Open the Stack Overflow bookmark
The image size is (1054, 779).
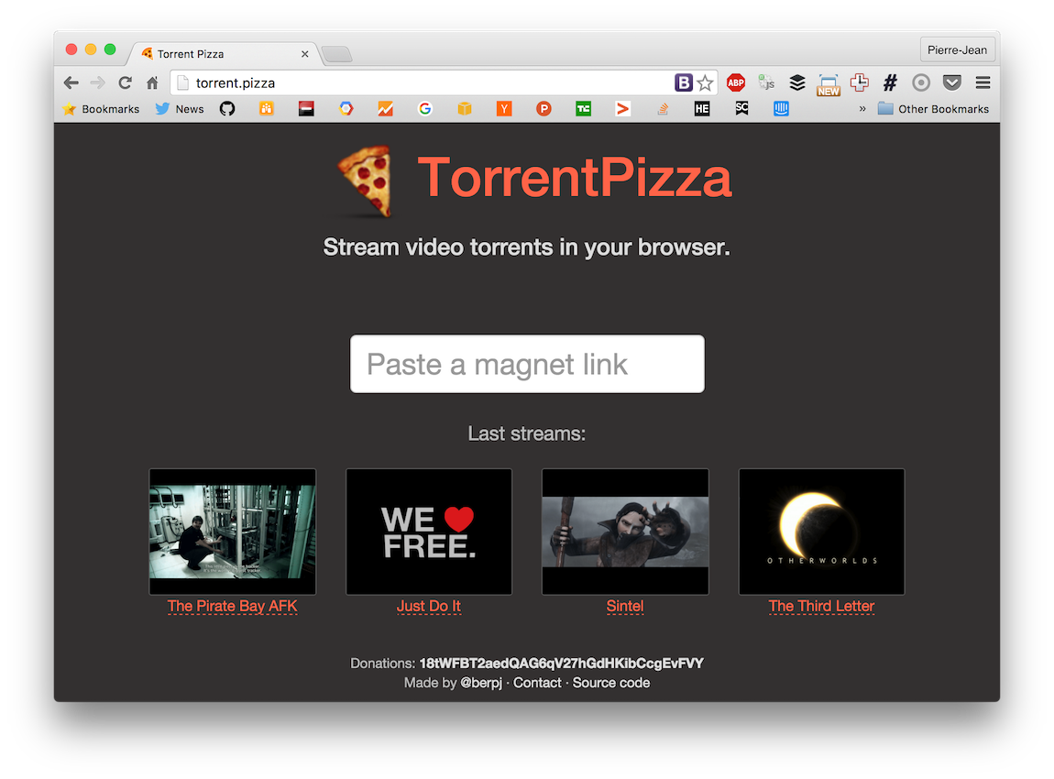point(663,109)
